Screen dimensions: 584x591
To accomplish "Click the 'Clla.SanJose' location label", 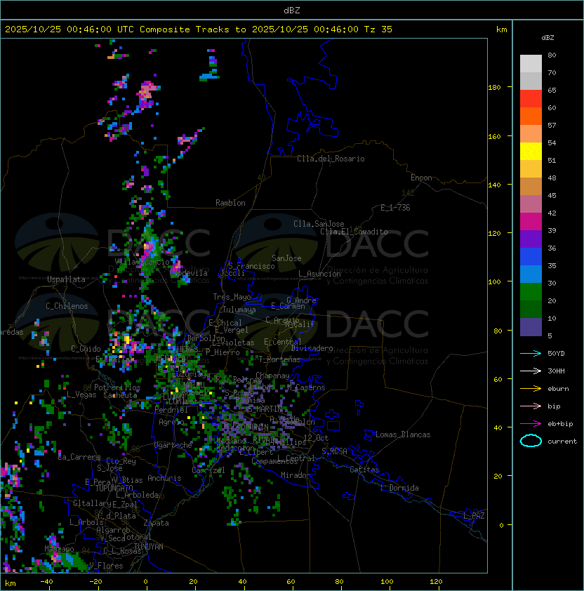I will [x=319, y=224].
